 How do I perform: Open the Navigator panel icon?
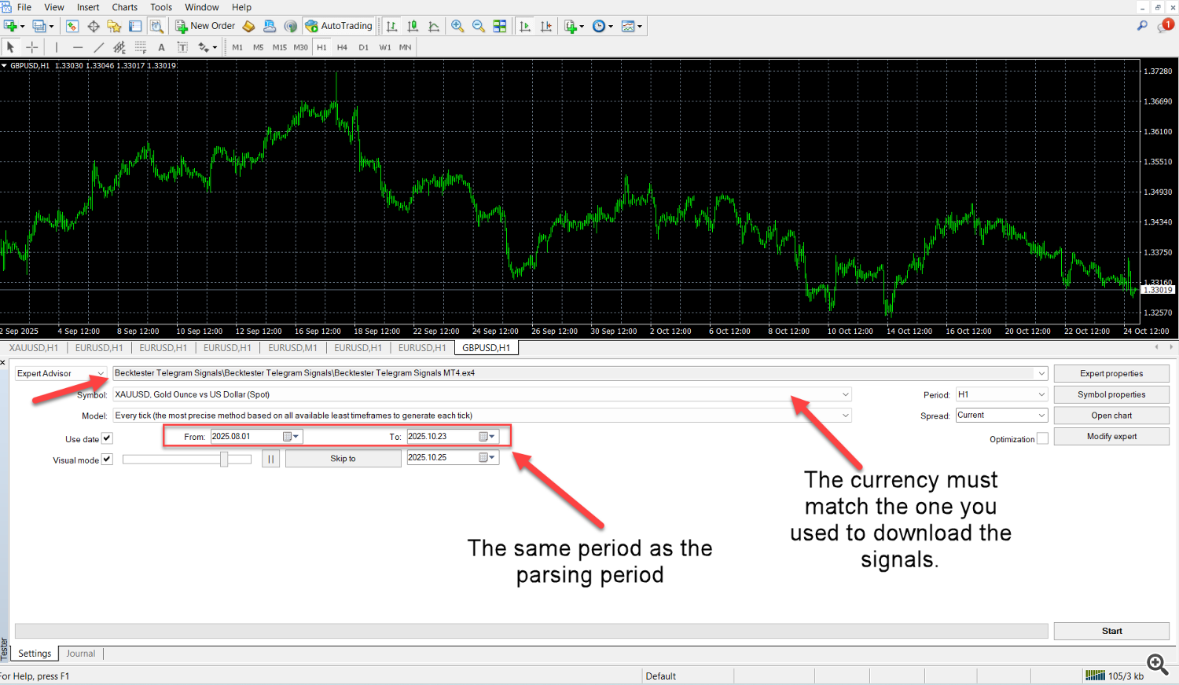point(114,26)
